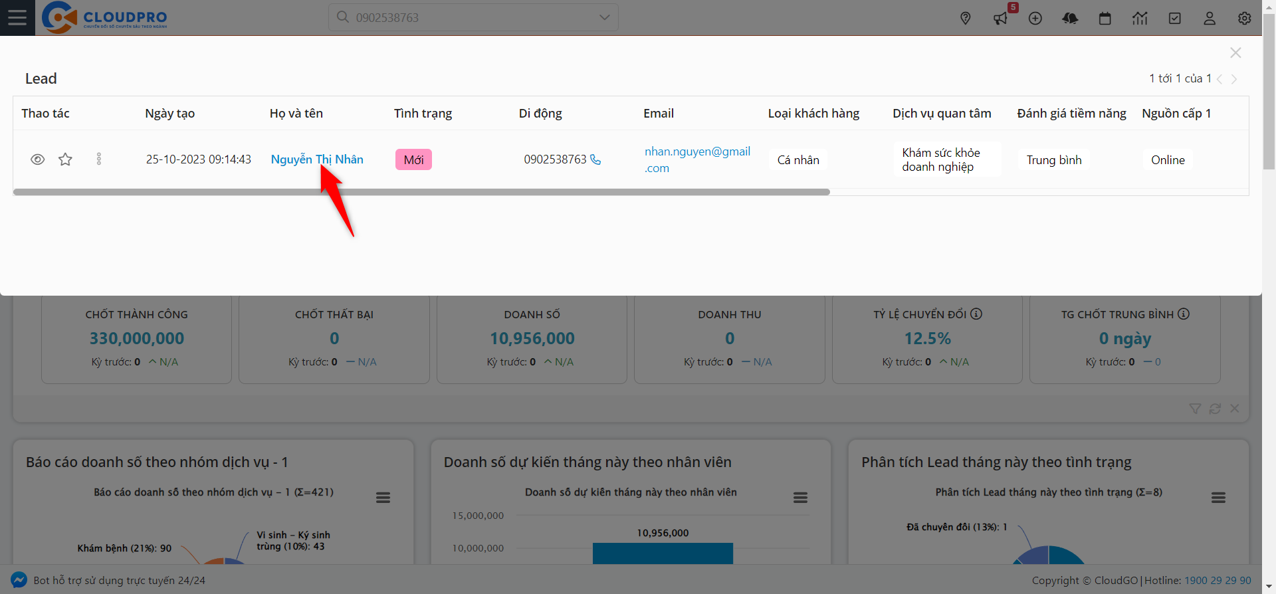This screenshot has width=1276, height=594.
Task: Click the dashboard widget refresh icon
Action: (1215, 409)
